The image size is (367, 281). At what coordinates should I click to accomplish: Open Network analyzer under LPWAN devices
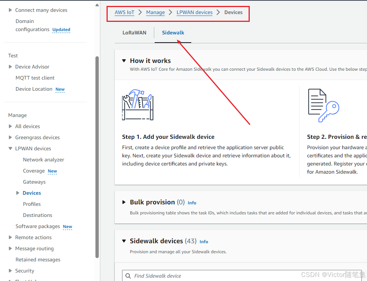pyautogui.click(x=44, y=160)
